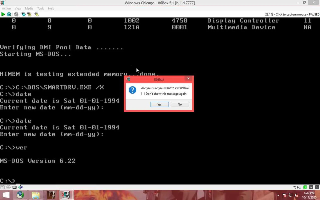Click the 'Display Controller' text
Image resolution: width=320 pixels, height=200 pixels.
pyautogui.click(x=243, y=20)
